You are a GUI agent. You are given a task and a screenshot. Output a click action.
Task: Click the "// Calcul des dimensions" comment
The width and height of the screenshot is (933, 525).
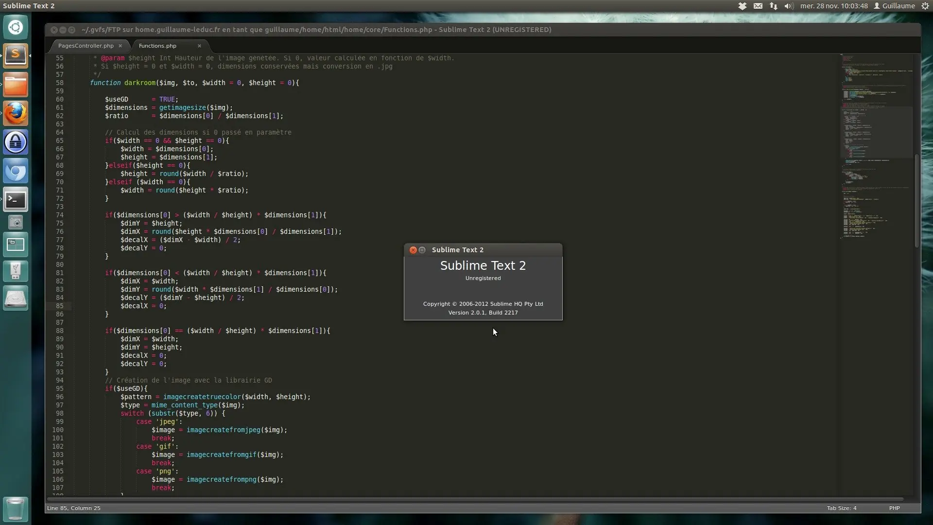[x=198, y=132]
